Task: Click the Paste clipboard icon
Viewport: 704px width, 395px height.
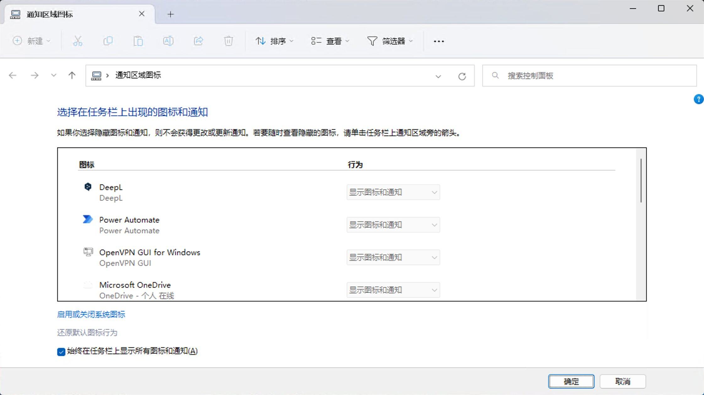Action: pyautogui.click(x=138, y=41)
